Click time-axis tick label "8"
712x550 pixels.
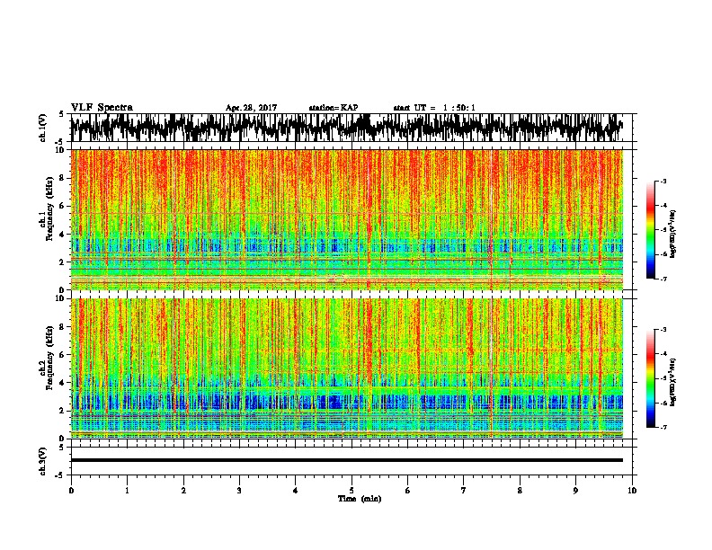[x=520, y=491]
